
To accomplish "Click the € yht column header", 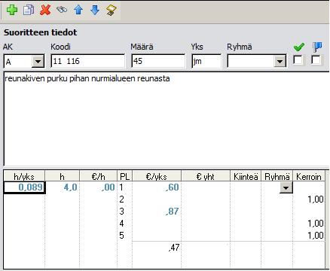I will click(x=206, y=176).
